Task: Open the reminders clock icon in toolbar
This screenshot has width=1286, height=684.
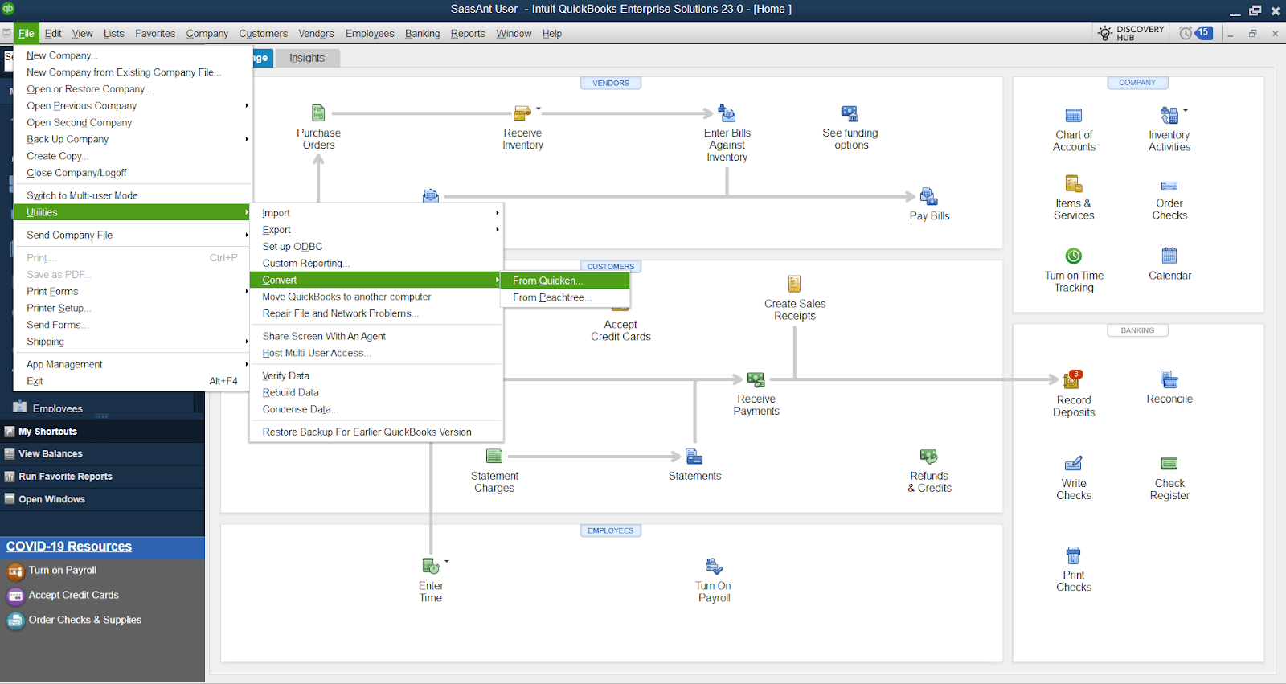Action: click(1186, 33)
